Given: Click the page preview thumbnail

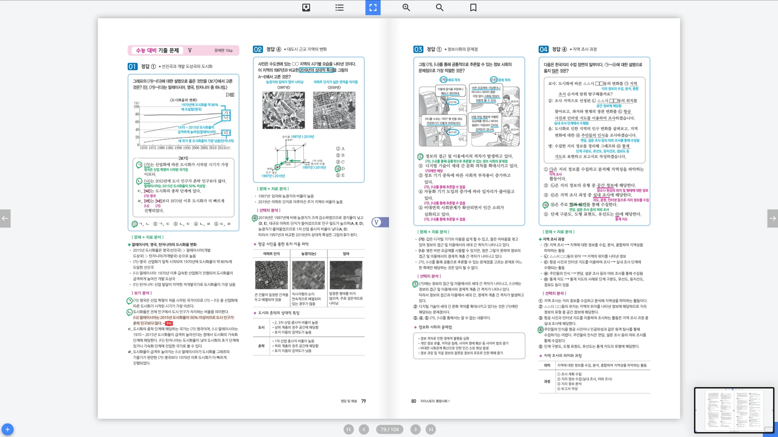Looking at the screenshot, I should (734, 410).
